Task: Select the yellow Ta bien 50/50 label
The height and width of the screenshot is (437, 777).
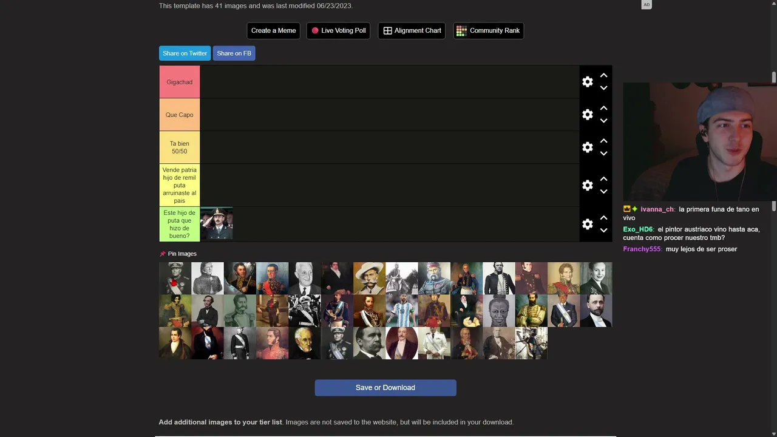Action: pos(180,147)
